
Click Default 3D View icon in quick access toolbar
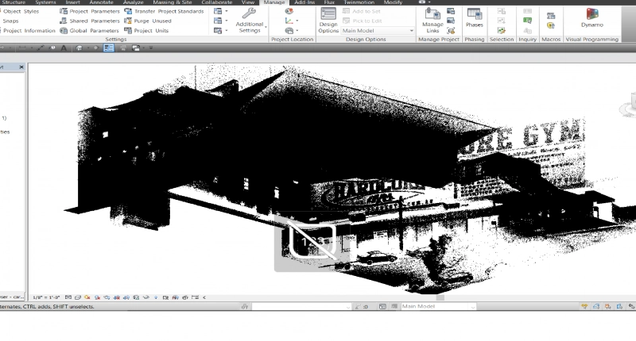[x=79, y=48]
